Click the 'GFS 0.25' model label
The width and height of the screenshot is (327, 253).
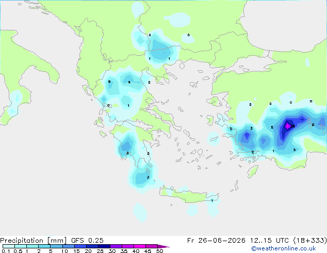tap(87, 241)
